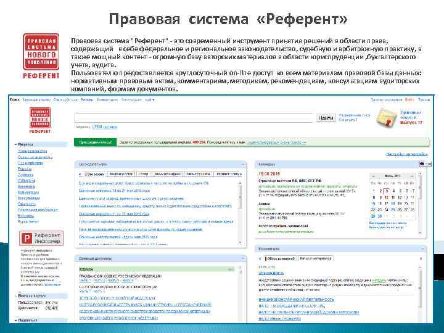Open ВНЕШНЕЭКОНОМИЧЕСКАЯ ДЕЯТЕЛЬНОСТЬ link in Комментарии widget

(x=296, y=299)
